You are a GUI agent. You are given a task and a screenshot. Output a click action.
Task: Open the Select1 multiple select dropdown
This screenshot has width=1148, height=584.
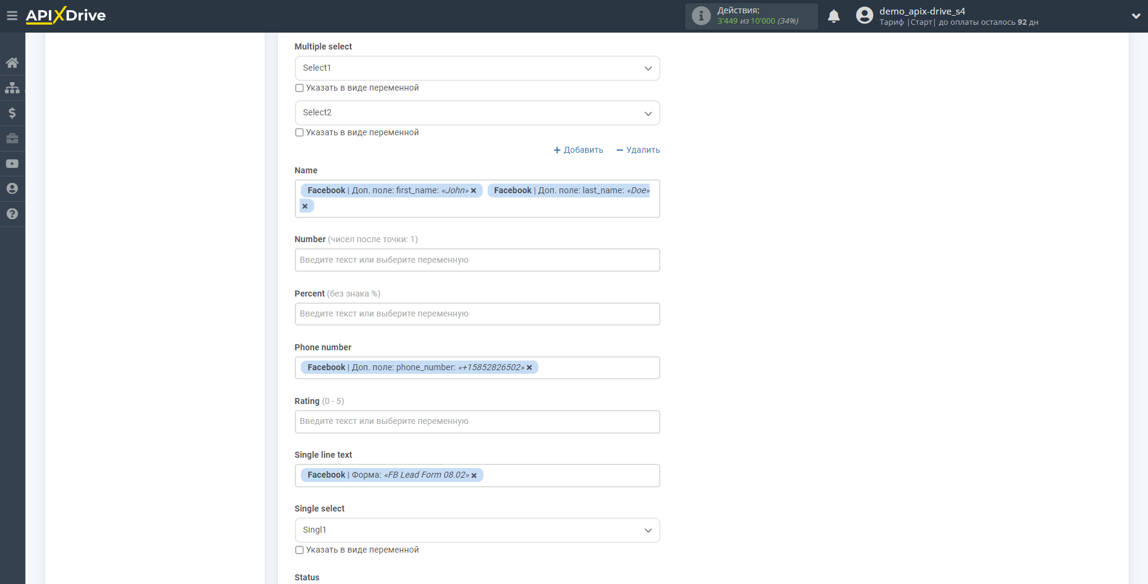click(477, 68)
